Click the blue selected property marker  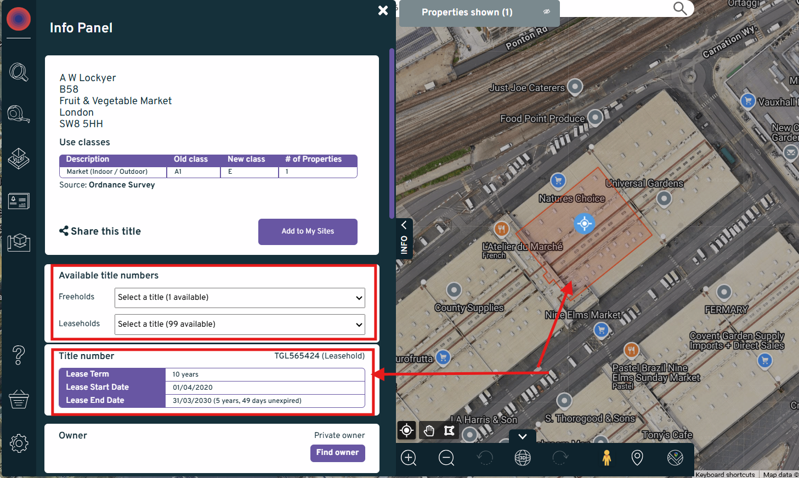[x=585, y=224]
